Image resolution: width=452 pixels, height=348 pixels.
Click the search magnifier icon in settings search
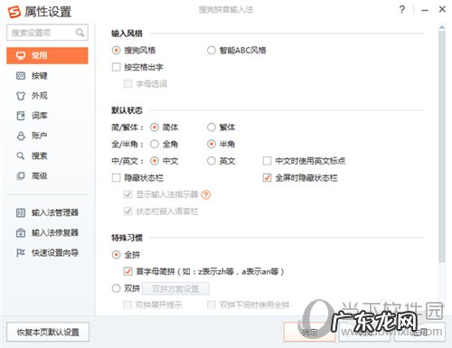coord(80,33)
